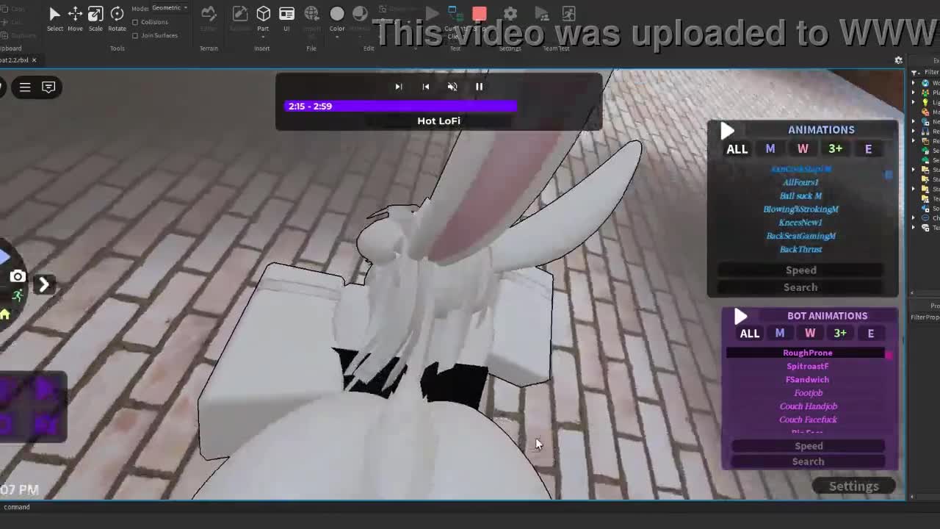This screenshot has width=940, height=529.
Task: Choose the Scale tool
Action: pyautogui.click(x=95, y=15)
